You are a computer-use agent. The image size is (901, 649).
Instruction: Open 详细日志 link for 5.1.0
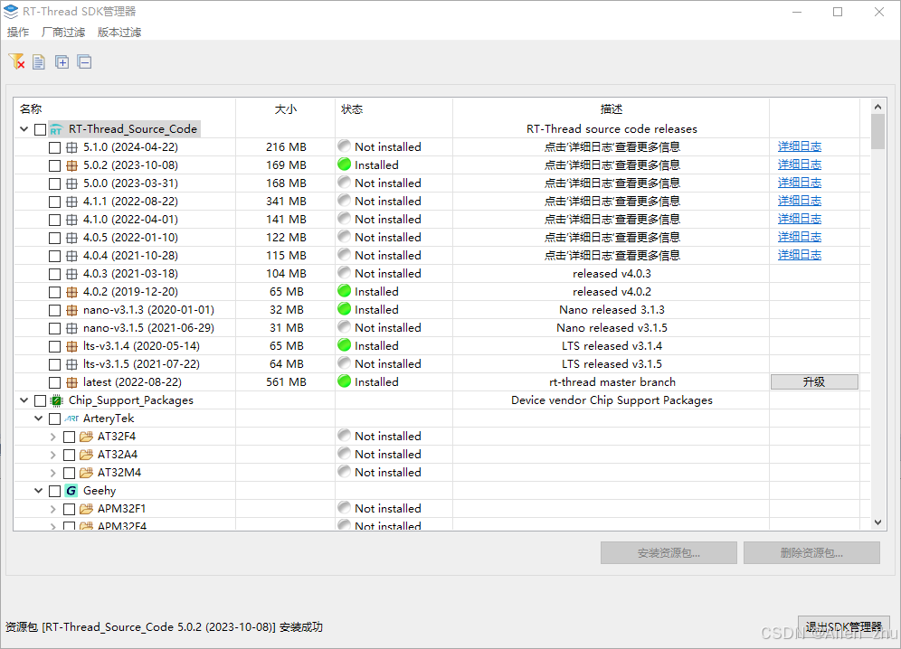(x=800, y=146)
